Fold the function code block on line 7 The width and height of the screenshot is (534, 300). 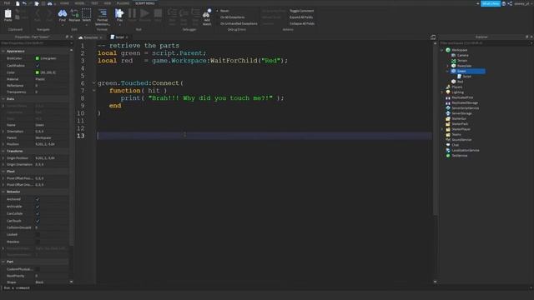tap(94, 91)
